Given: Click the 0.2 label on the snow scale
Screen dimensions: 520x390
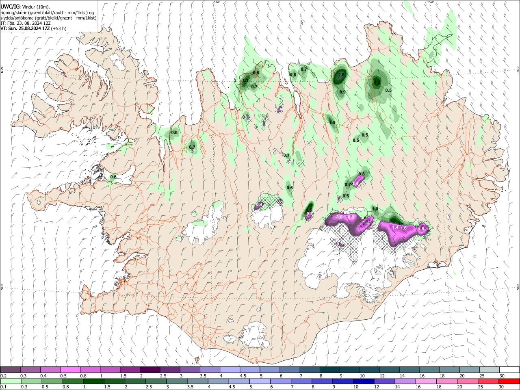Looking at the screenshot, I should [4, 376].
